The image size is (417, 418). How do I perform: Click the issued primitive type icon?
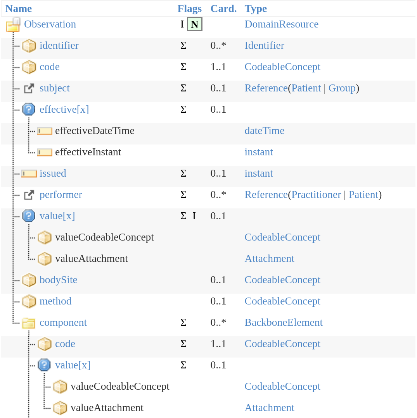coord(29,174)
